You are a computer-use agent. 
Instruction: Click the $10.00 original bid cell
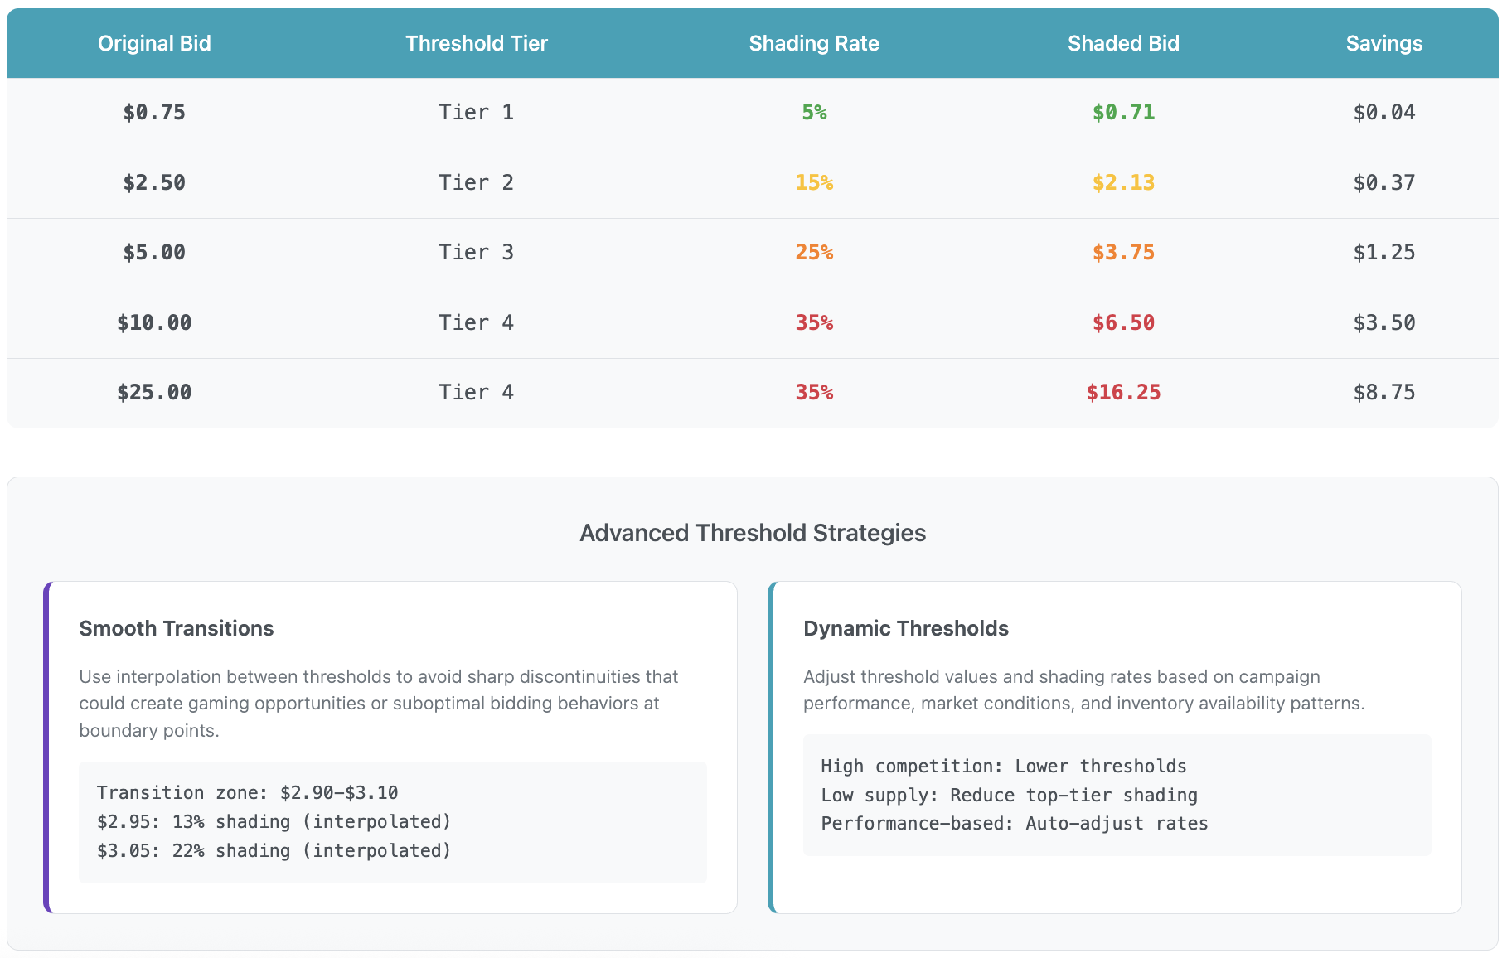[154, 322]
